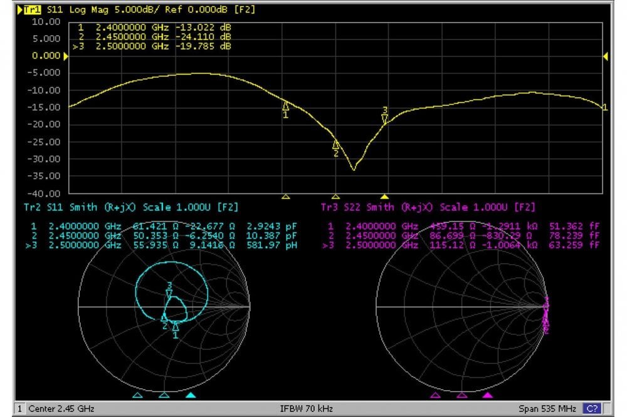Click Tr1 active marker 3 readout -19.785 dB
Screen dimensions: 627x417
pyautogui.click(x=152, y=46)
